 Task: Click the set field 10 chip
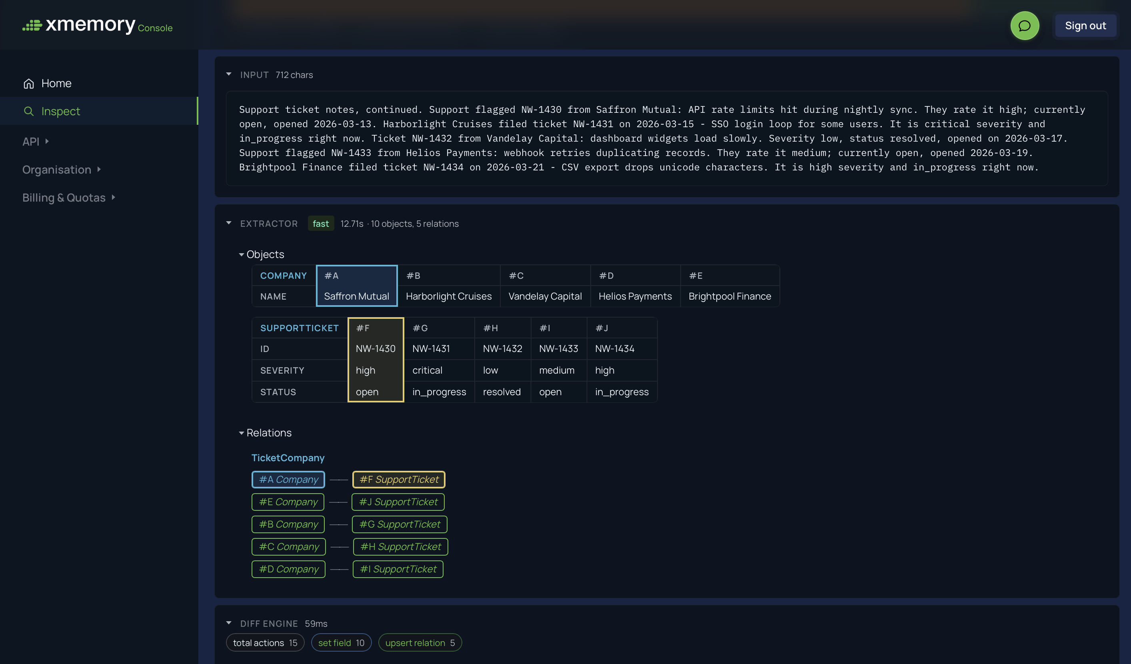341,642
